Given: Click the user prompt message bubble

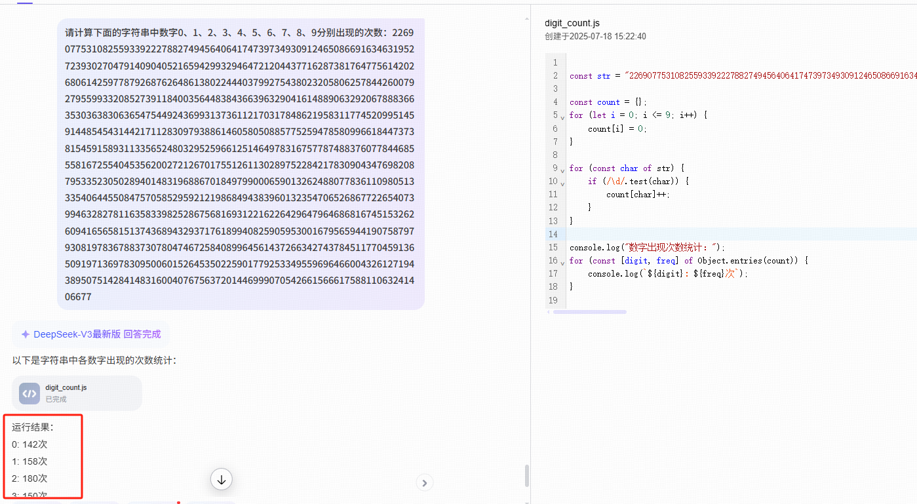Looking at the screenshot, I should point(241,165).
